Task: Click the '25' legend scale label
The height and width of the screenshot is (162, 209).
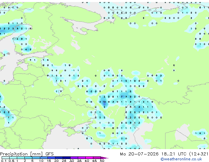Action: [64, 161]
